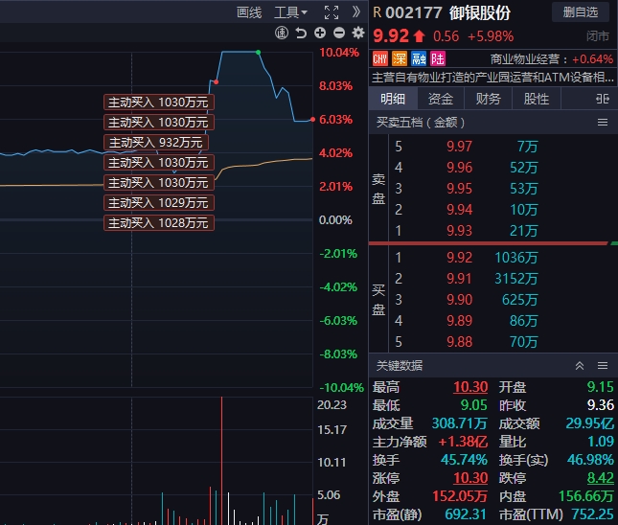Click buy level 5 price 9.88
The width and height of the screenshot is (618, 525).
pyautogui.click(x=459, y=342)
